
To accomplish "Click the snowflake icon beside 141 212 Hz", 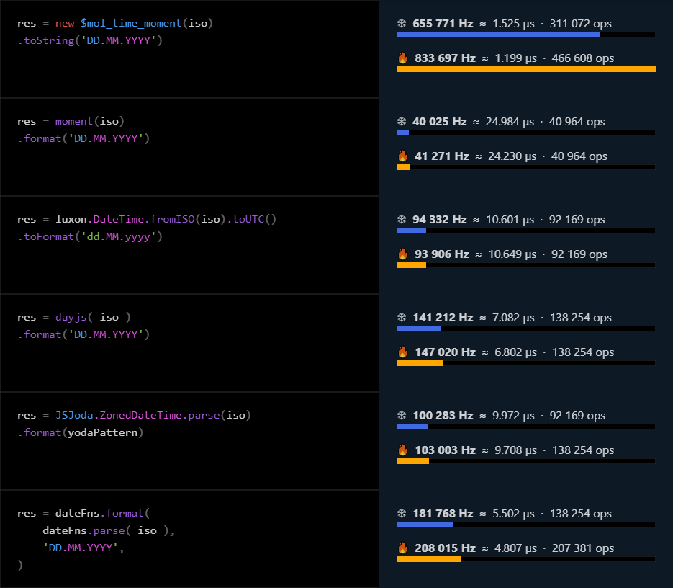I will [x=402, y=318].
